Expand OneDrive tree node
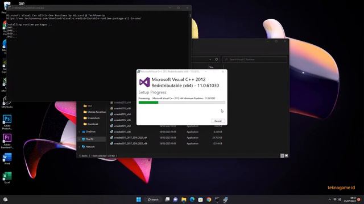 (80, 131)
